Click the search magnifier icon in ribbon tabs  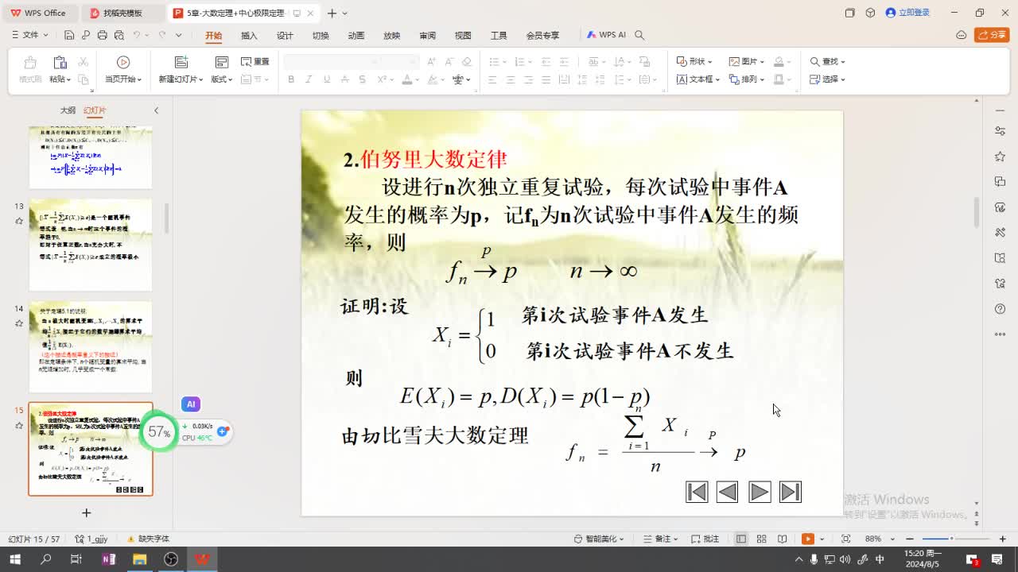pos(639,35)
